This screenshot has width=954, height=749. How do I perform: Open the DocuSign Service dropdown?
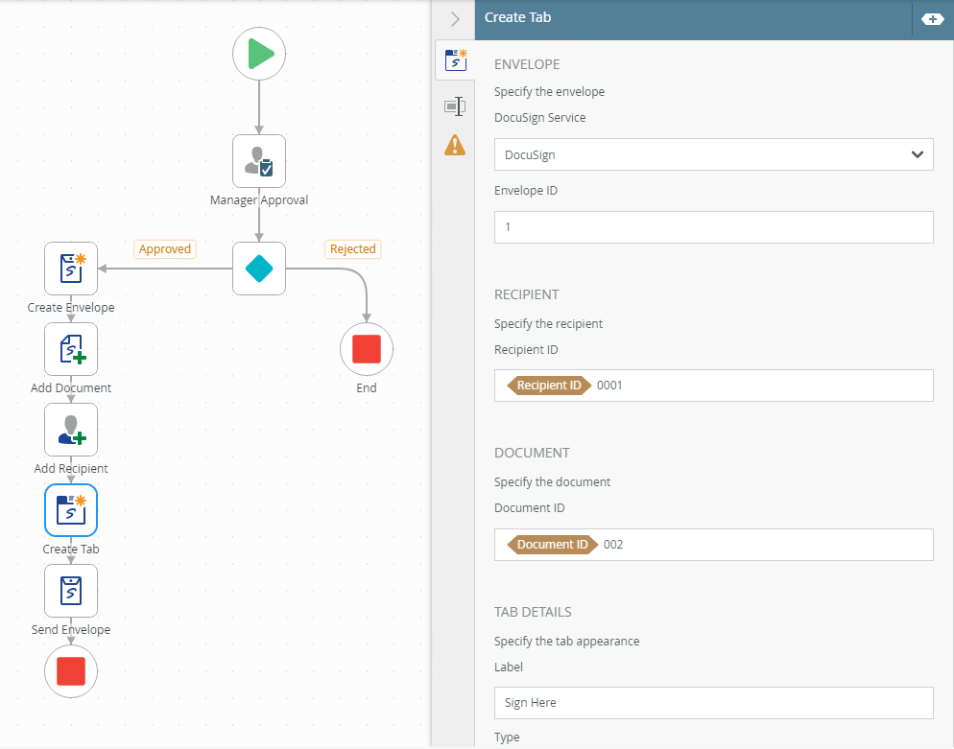(713, 154)
